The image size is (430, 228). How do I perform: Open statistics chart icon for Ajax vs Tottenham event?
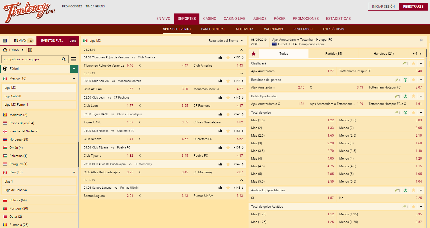pos(422,40)
